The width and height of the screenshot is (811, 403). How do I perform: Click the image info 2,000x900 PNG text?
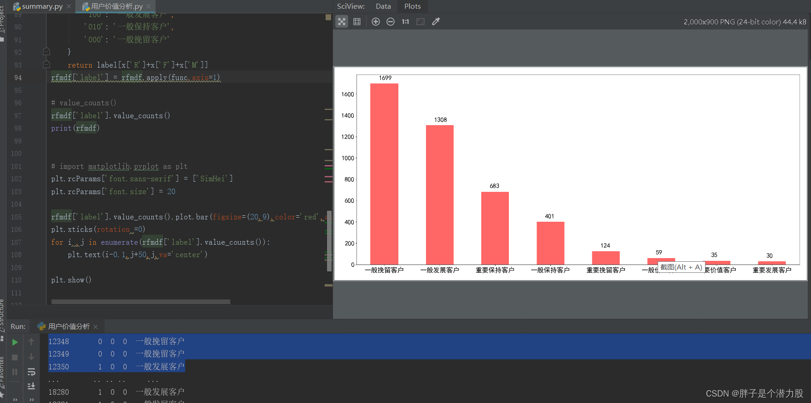click(x=745, y=22)
